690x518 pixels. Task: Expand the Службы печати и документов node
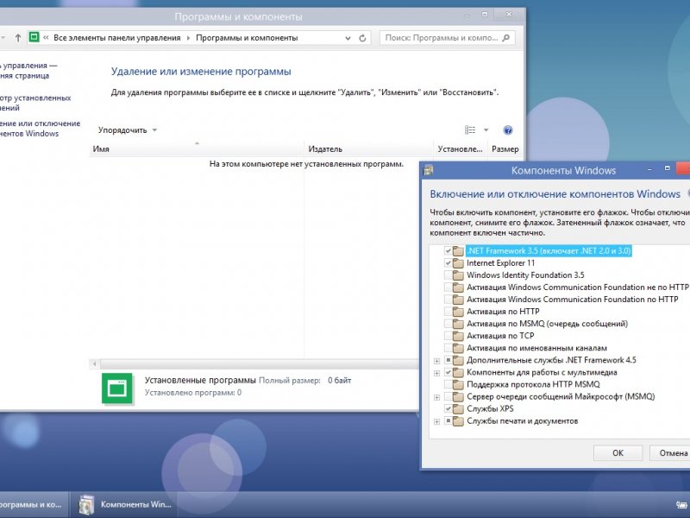point(436,421)
